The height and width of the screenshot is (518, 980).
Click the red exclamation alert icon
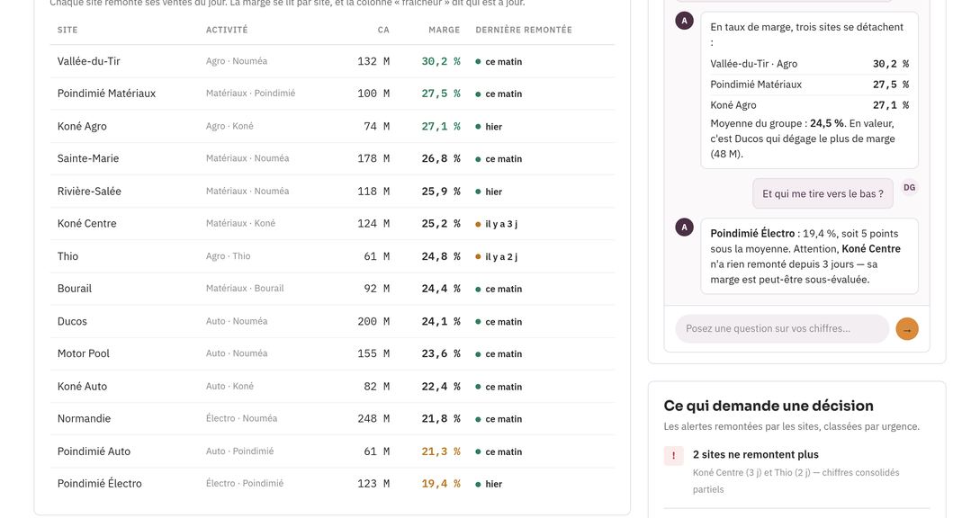point(673,456)
